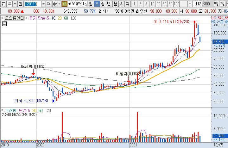Click the LC:342 ratio label
228x148 pixels.
pyautogui.click(x=219, y=18)
